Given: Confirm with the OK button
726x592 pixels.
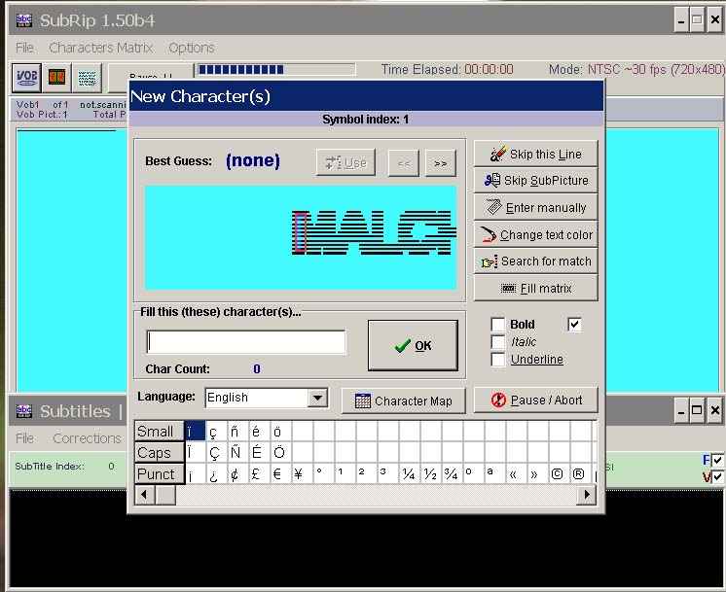Looking at the screenshot, I should tap(413, 345).
